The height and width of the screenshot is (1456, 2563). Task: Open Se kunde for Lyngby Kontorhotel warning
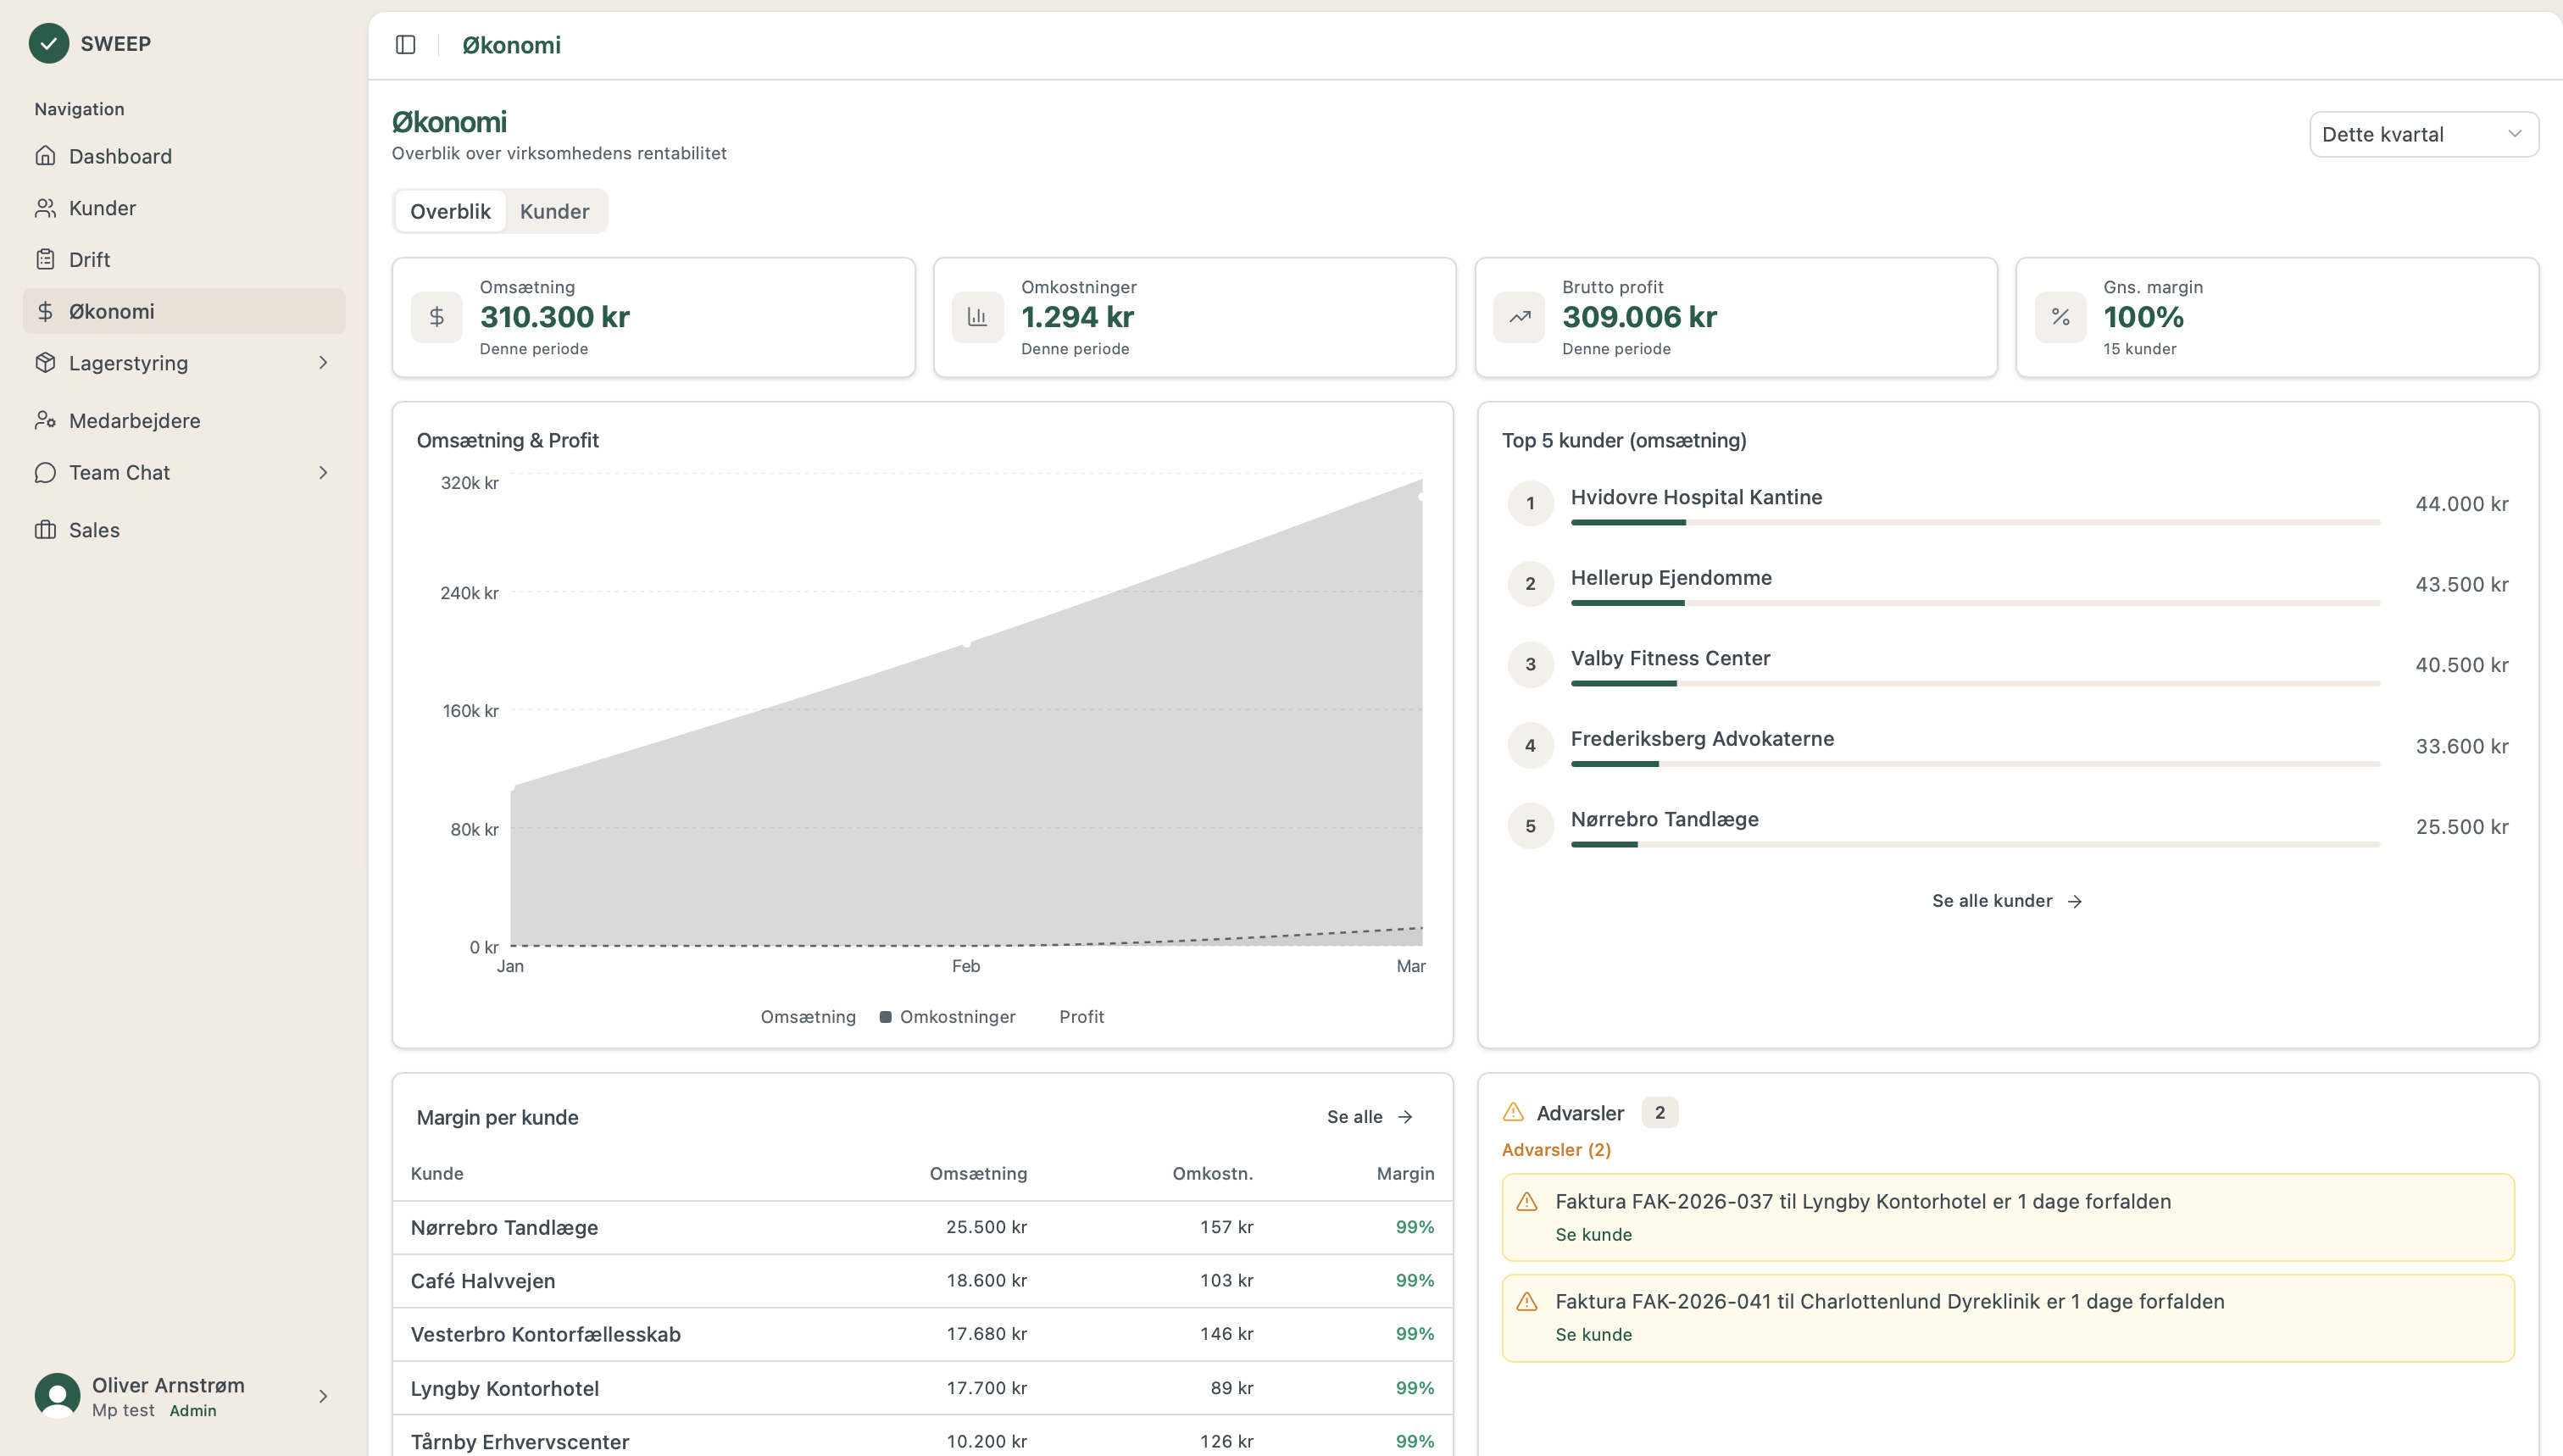(1593, 1235)
